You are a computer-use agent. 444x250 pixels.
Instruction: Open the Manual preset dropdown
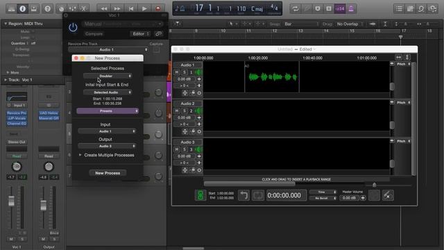(123, 24)
